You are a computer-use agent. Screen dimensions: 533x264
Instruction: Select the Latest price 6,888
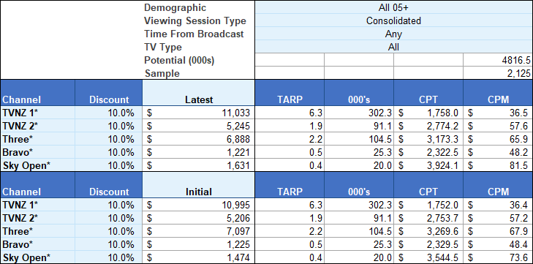click(199, 139)
